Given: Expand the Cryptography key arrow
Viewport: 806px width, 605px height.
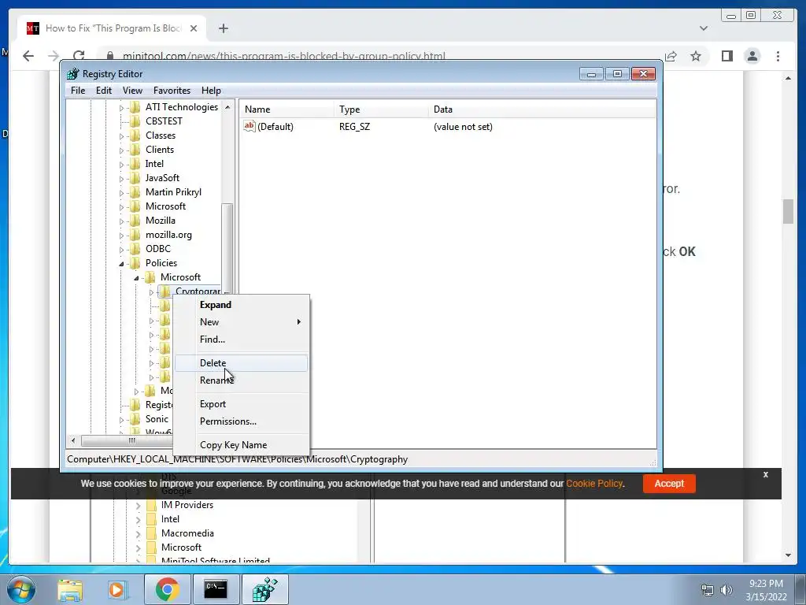Looking at the screenshot, I should click(x=151, y=292).
